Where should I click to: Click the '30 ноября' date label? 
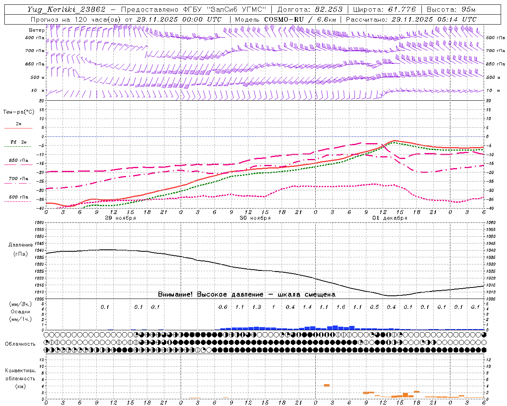(255, 218)
